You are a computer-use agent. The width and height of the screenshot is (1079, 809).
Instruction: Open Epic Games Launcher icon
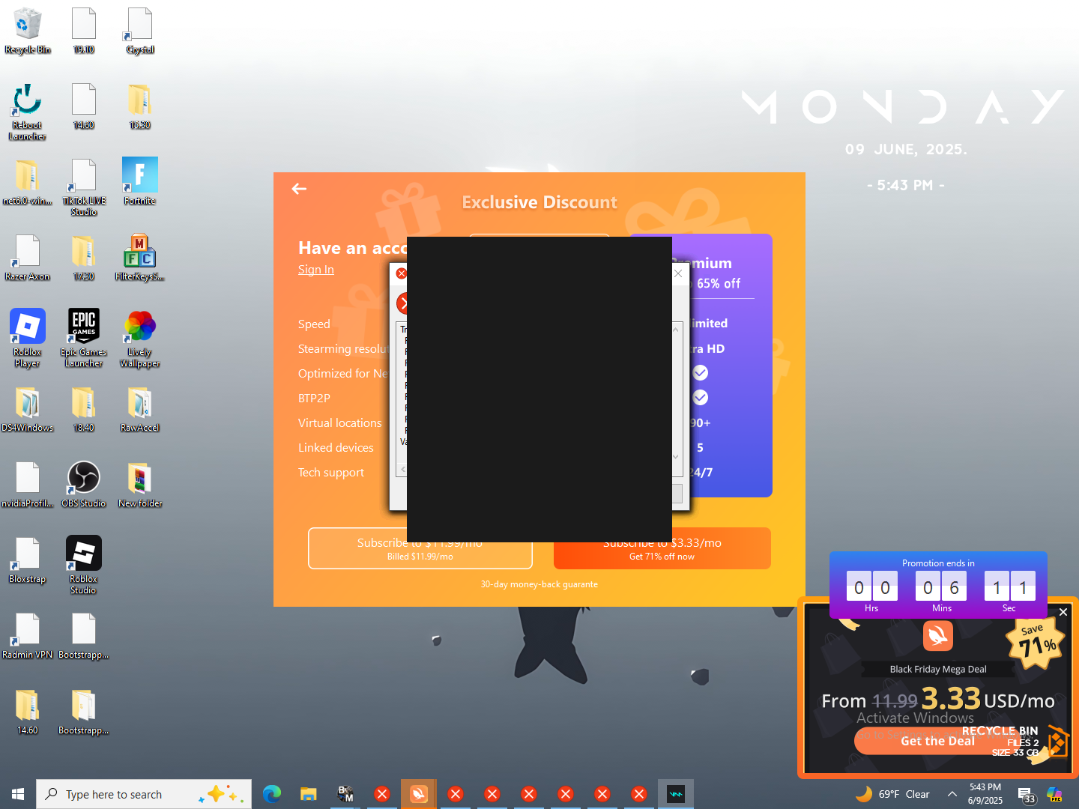[x=84, y=339]
